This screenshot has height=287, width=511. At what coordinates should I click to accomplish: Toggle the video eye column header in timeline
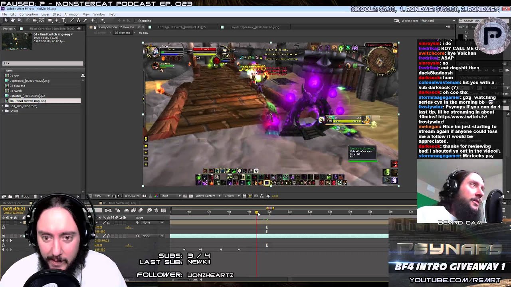[x=4, y=218]
